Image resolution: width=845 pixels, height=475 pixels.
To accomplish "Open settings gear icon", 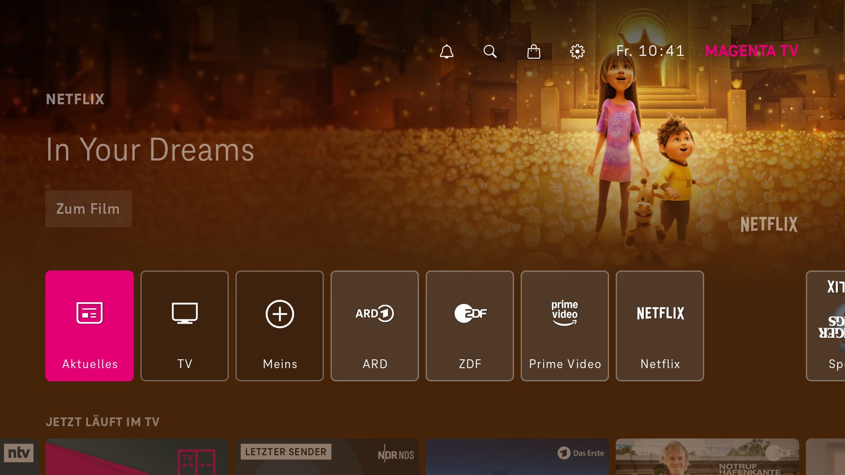I will coord(577,51).
